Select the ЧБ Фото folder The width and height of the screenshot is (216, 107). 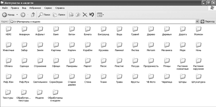point(151,79)
